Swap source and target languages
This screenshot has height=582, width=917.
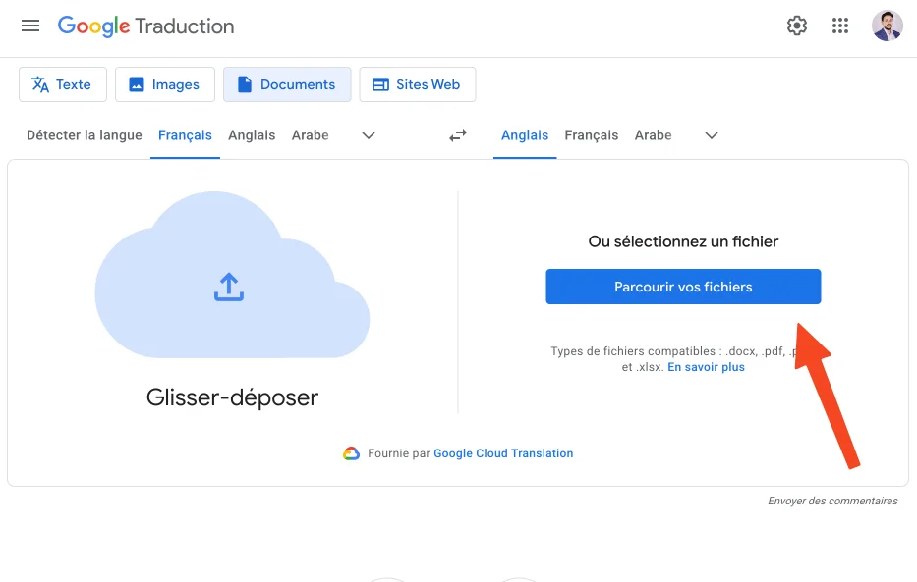coord(458,135)
